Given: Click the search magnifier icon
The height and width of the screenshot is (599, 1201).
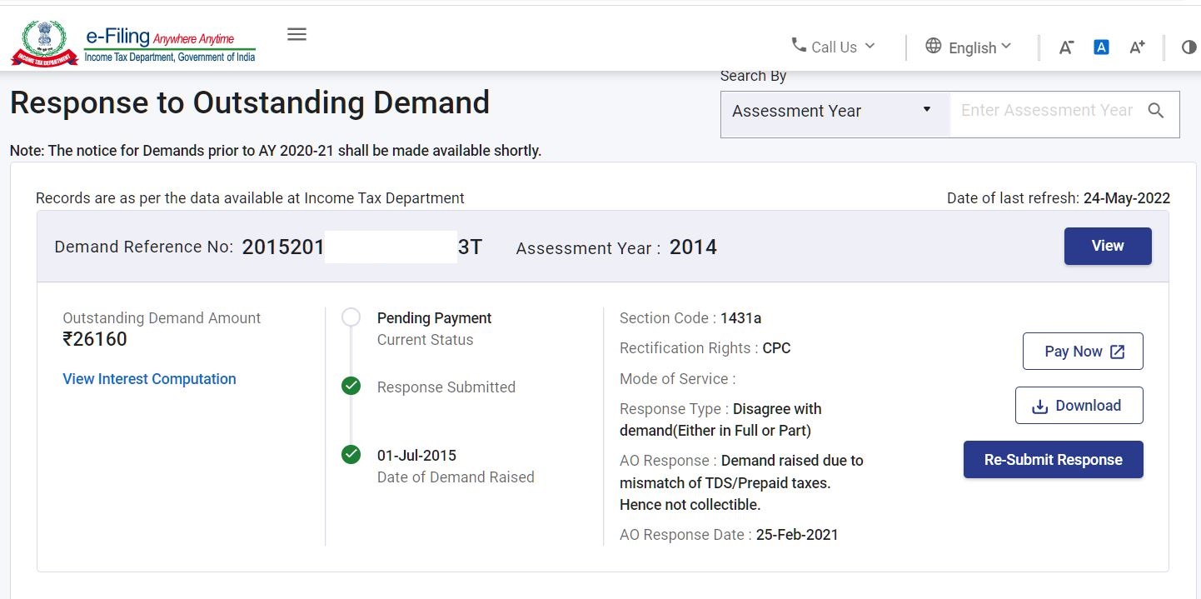Looking at the screenshot, I should (x=1156, y=111).
